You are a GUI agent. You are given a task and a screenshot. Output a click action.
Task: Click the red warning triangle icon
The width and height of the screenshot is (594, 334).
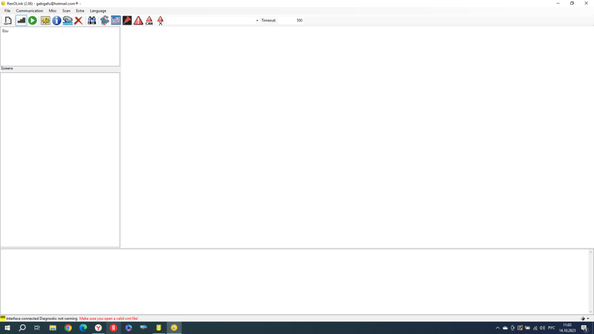coord(138,21)
